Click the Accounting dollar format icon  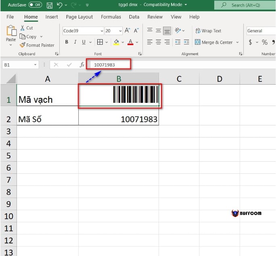click(250, 42)
